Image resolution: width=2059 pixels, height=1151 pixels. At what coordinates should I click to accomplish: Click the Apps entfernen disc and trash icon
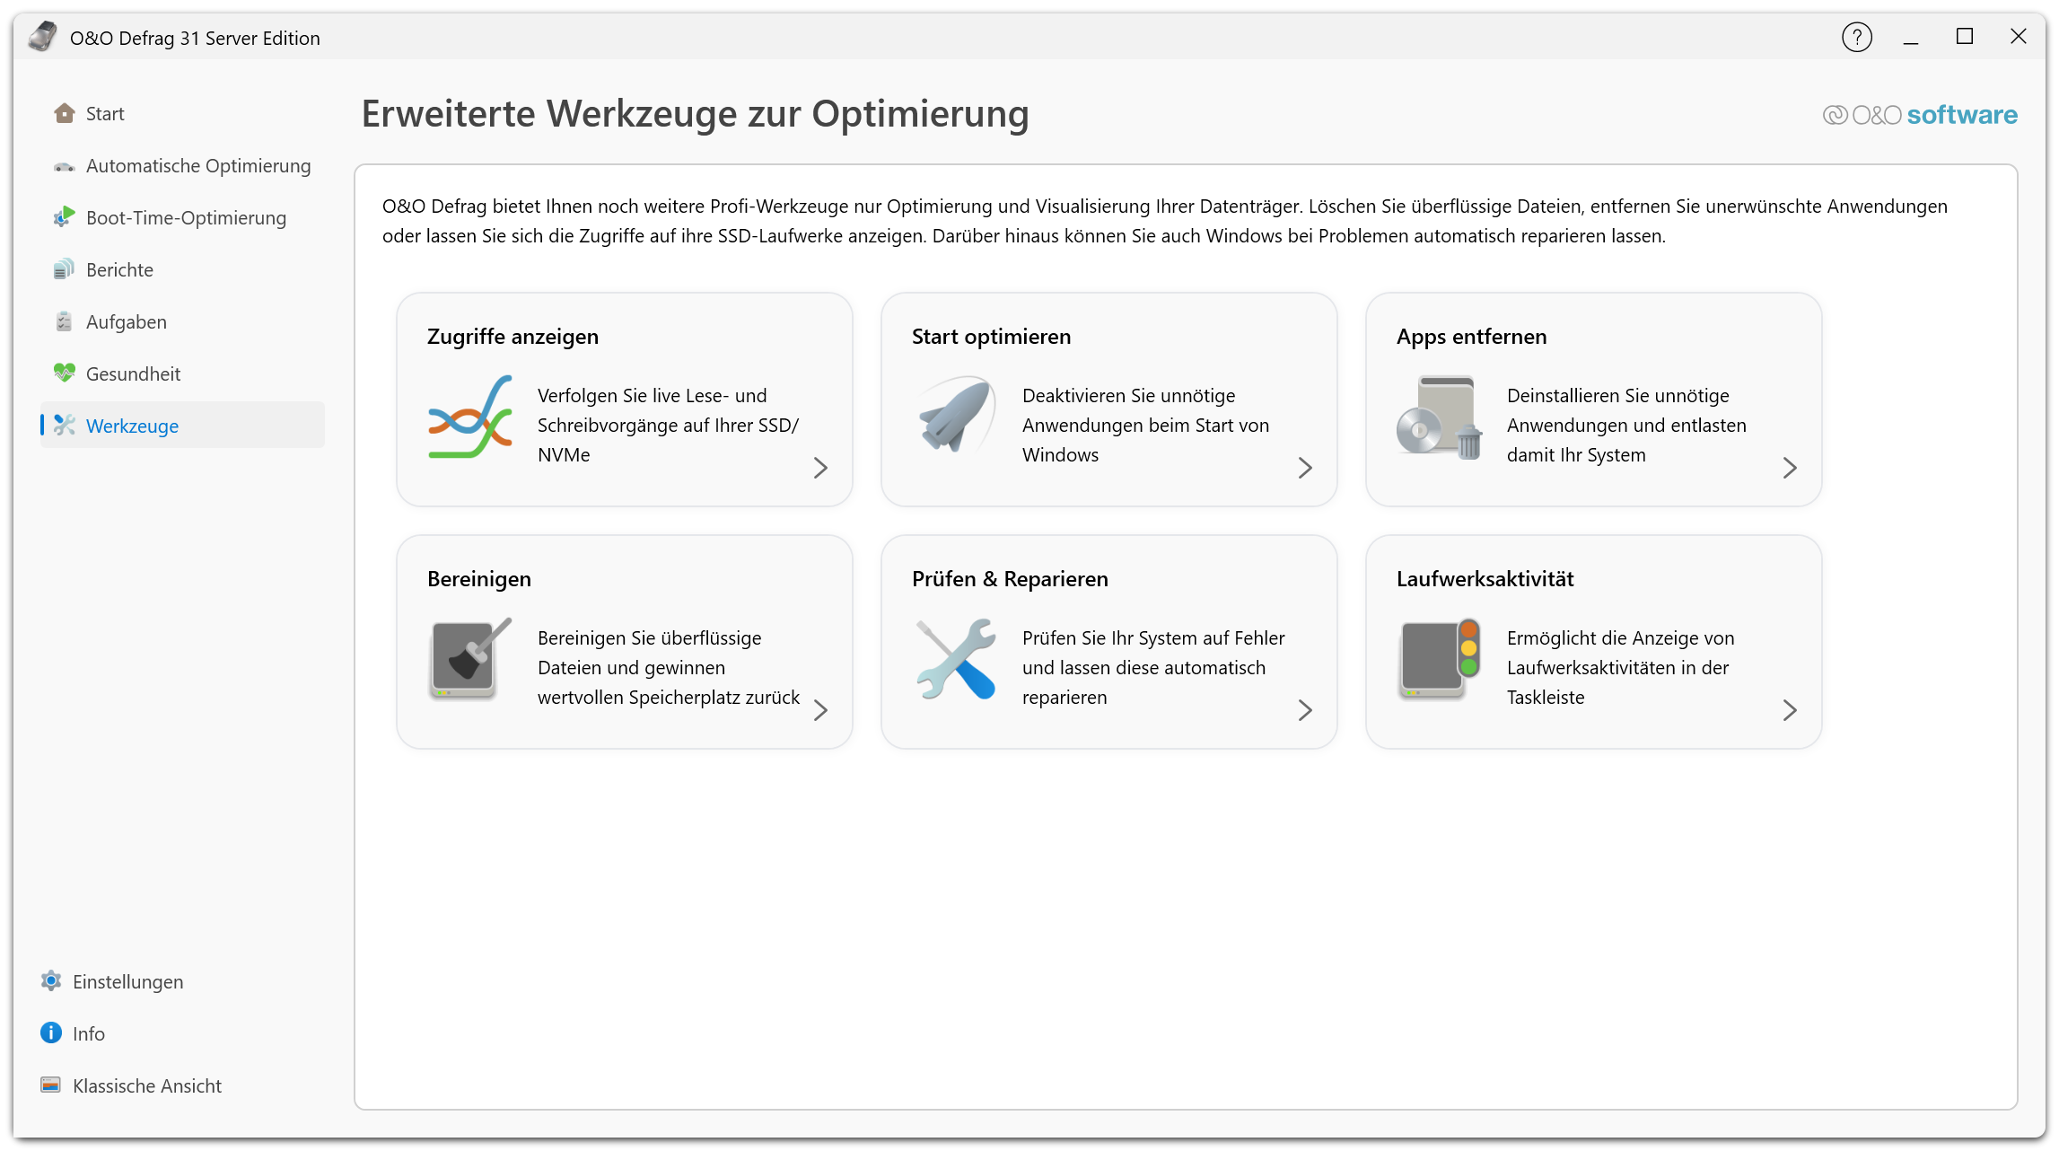click(1439, 417)
